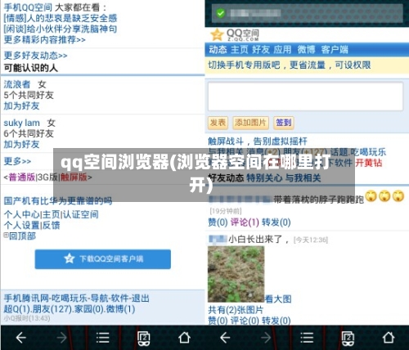
Task: Tap back arrow in right phone's browser bar
Action: click(225, 338)
